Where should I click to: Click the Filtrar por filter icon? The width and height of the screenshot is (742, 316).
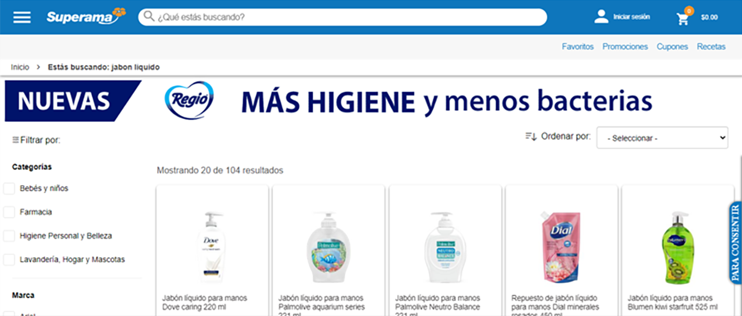click(15, 140)
